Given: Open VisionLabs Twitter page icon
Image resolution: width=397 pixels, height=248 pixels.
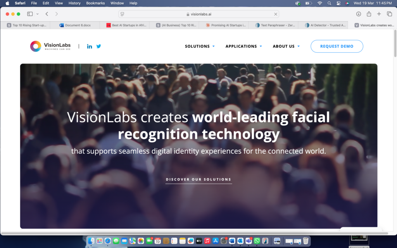Looking at the screenshot, I should (x=99, y=46).
